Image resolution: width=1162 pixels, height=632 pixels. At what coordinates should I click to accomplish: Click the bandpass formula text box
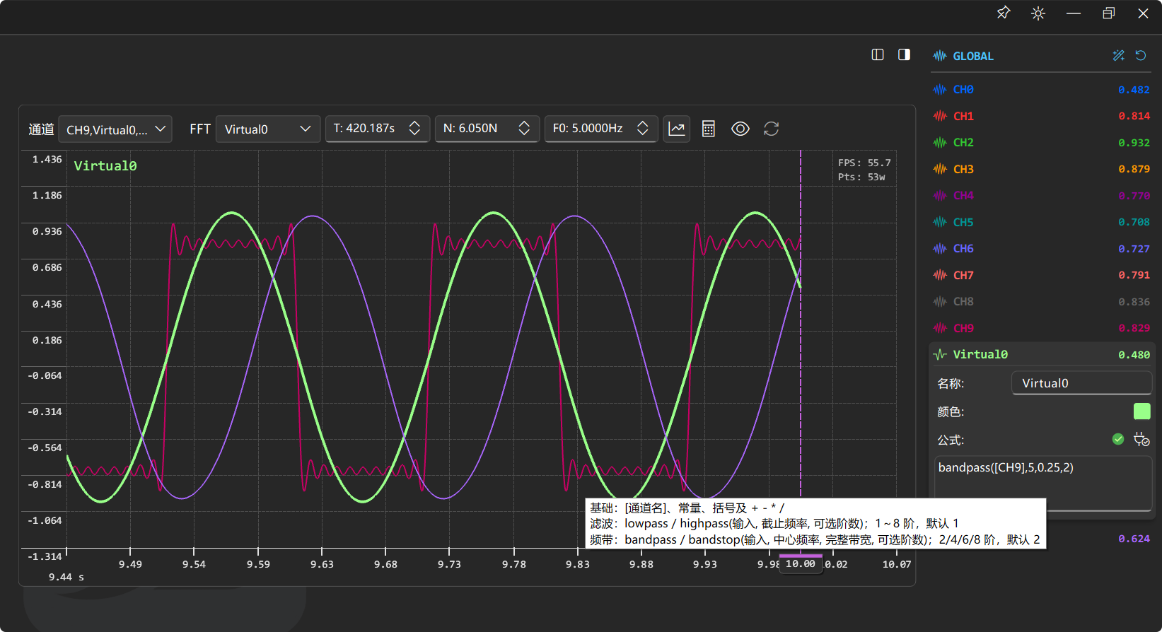point(1043,483)
